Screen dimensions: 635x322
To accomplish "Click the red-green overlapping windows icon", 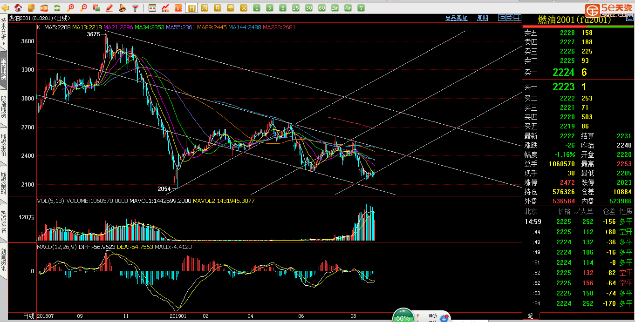I will point(96,8).
